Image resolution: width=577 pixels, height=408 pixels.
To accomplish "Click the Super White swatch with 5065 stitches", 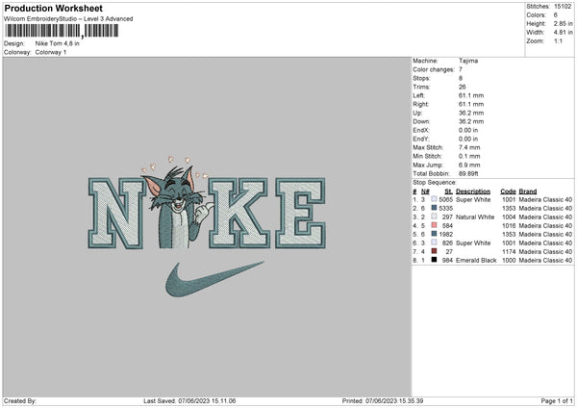I will tap(435, 199).
